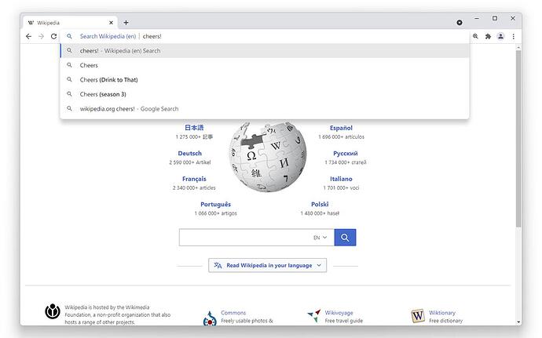542x338 pixels.
Task: Click the zoom magnifier icon in toolbar
Action: click(x=475, y=36)
